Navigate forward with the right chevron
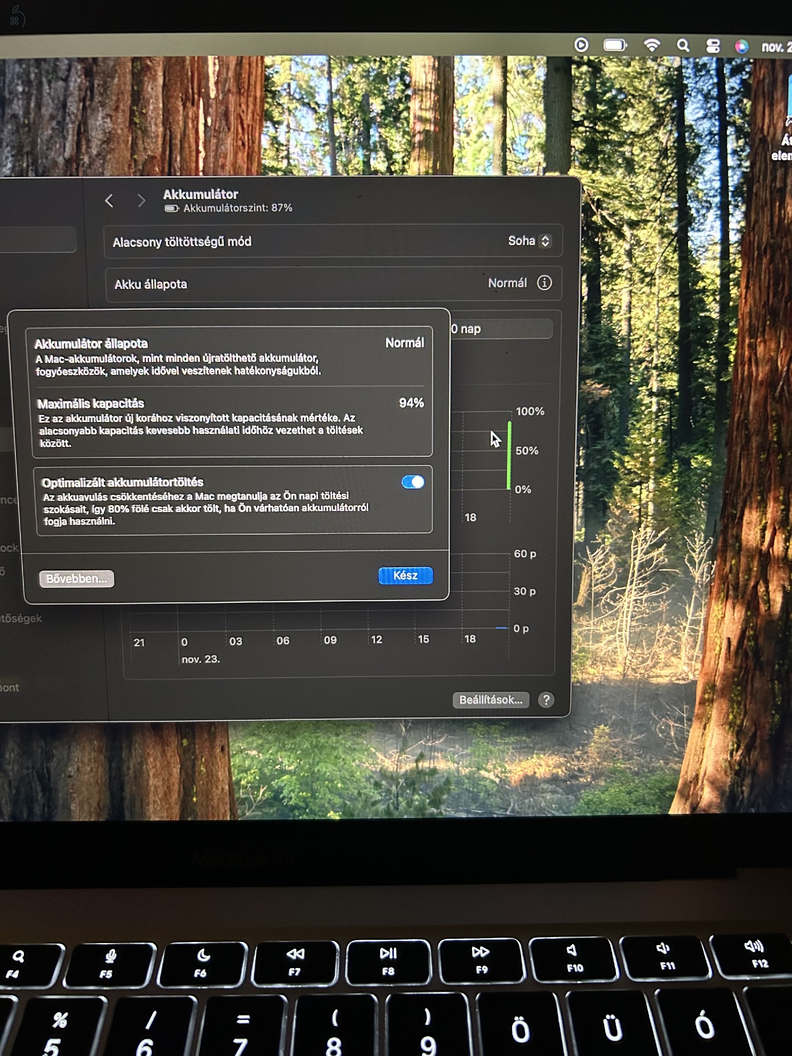Image resolution: width=792 pixels, height=1056 pixels. [141, 201]
